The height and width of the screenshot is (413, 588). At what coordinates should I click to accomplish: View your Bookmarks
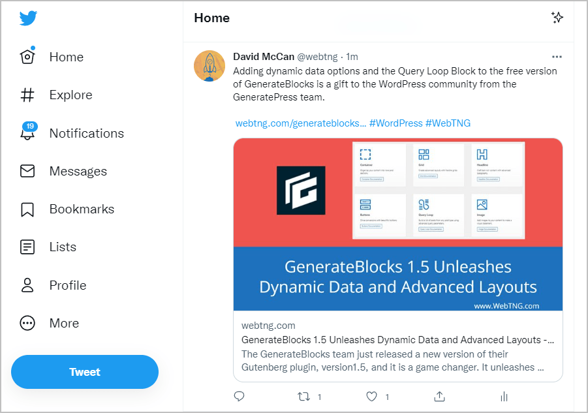pyautogui.click(x=81, y=209)
